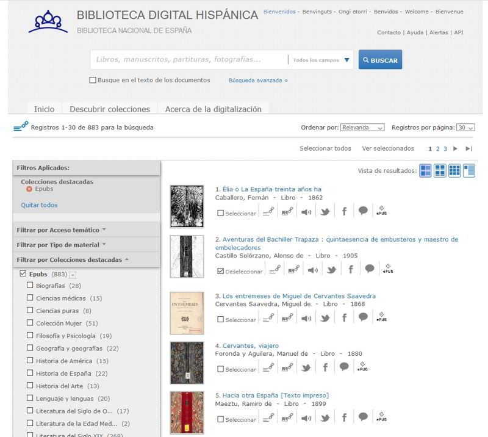Screen dimensions: 488x437
Task: Play audio for Los entremeses de Cervantes
Action: pos(307,319)
